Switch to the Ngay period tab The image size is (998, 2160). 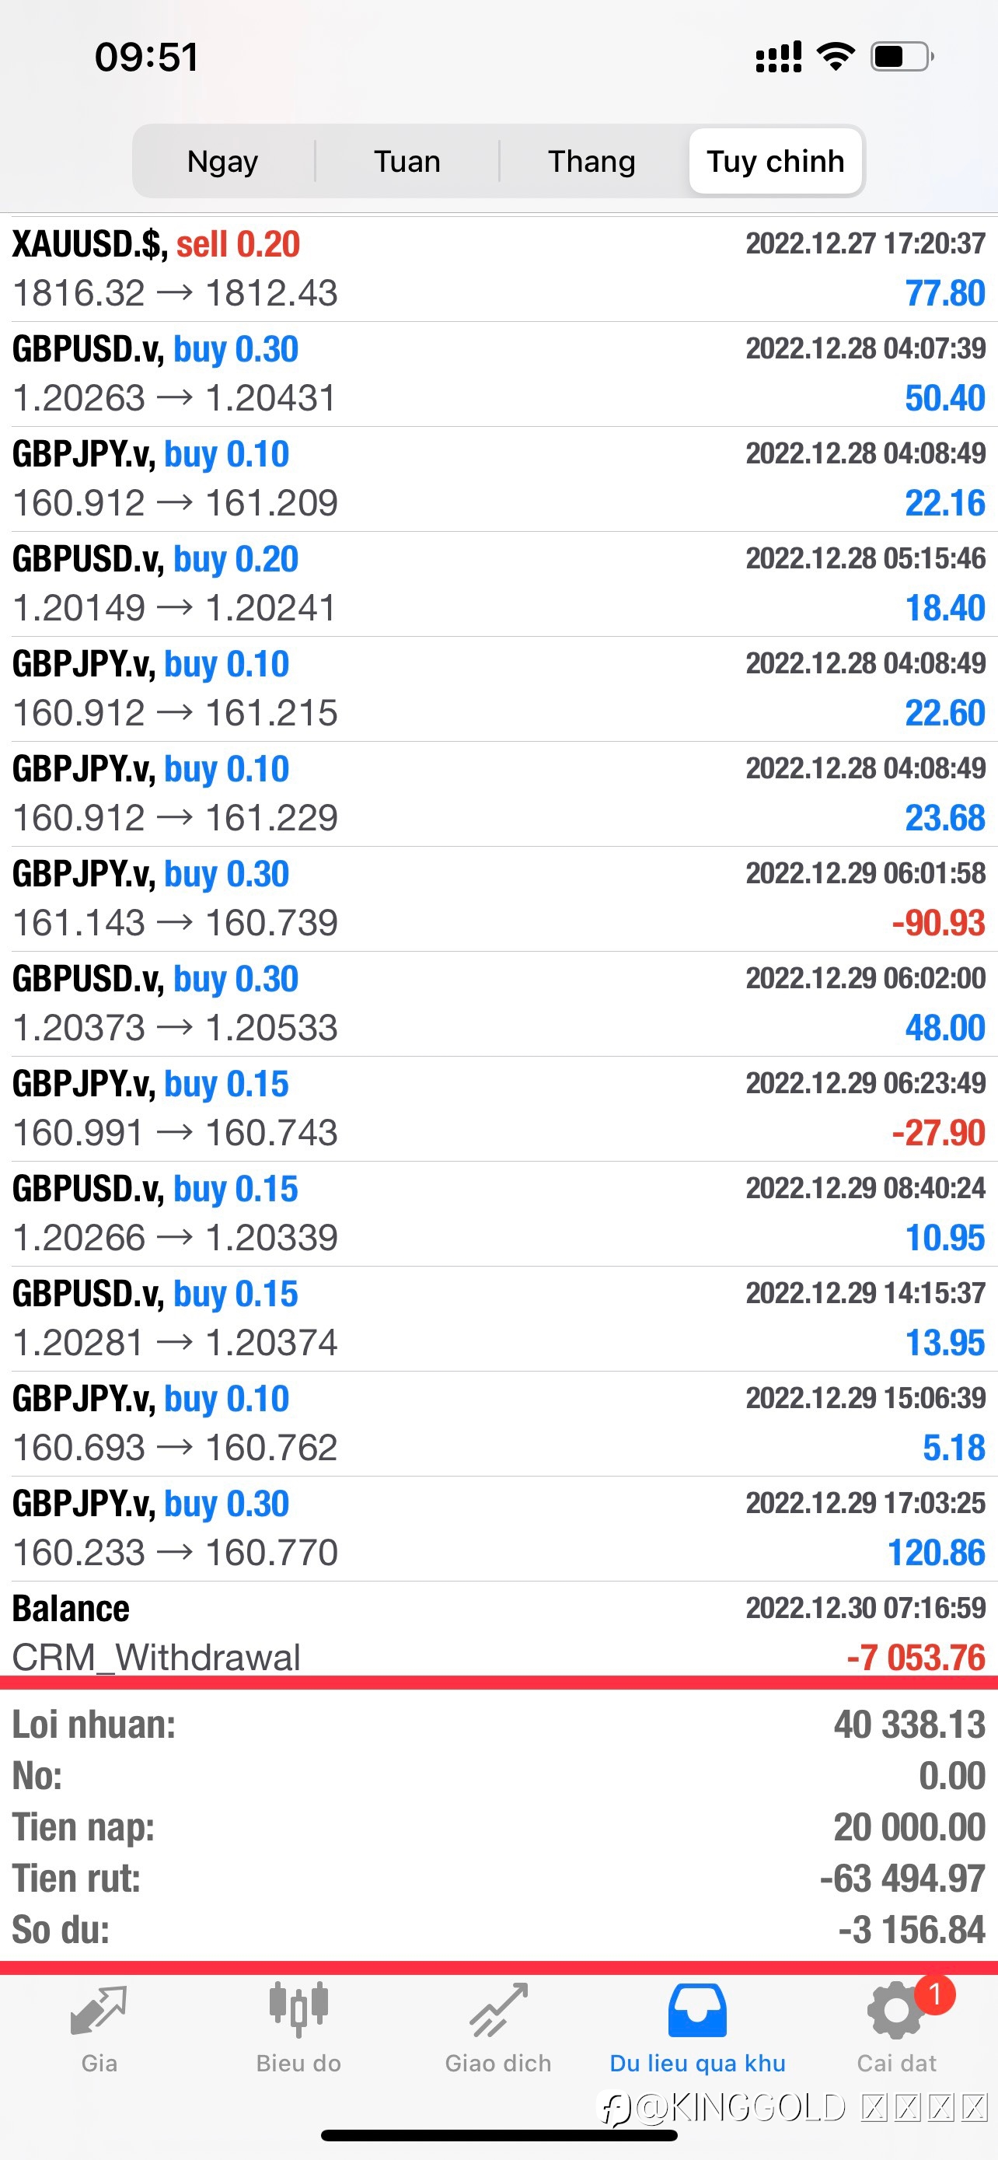click(223, 161)
